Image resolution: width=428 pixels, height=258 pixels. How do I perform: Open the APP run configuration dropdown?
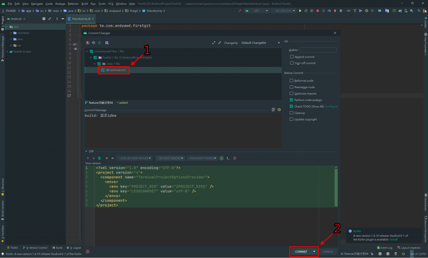[257, 11]
